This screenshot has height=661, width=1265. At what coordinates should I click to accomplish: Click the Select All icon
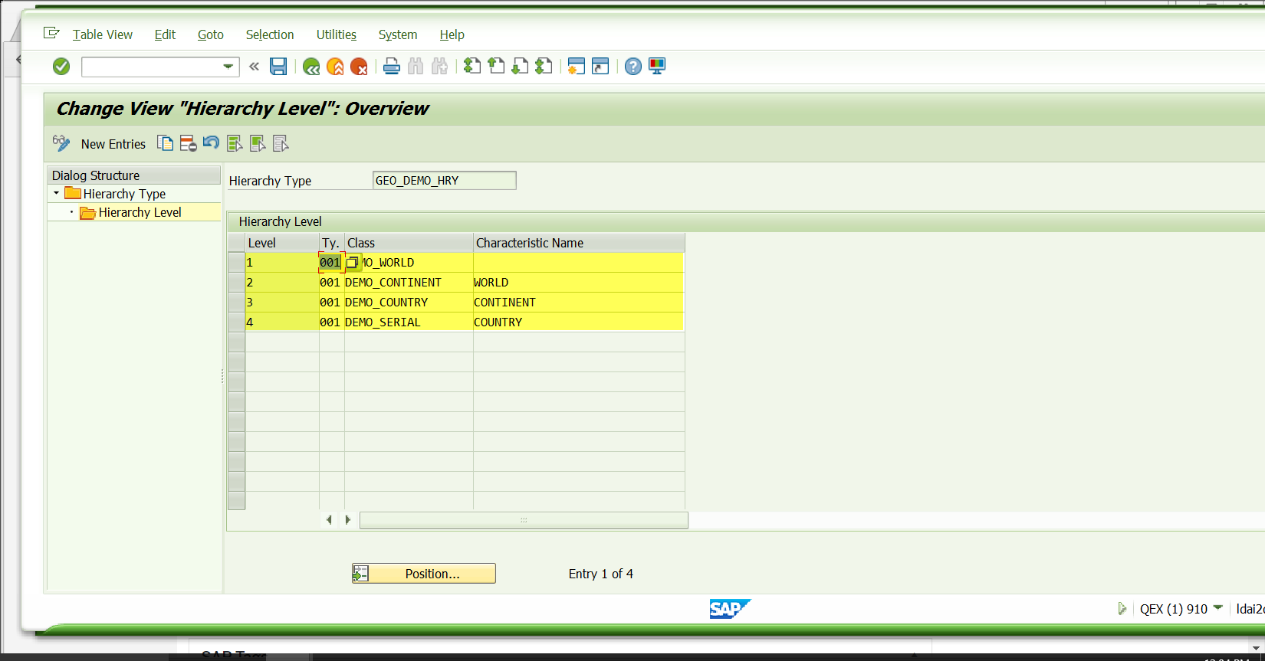(235, 143)
